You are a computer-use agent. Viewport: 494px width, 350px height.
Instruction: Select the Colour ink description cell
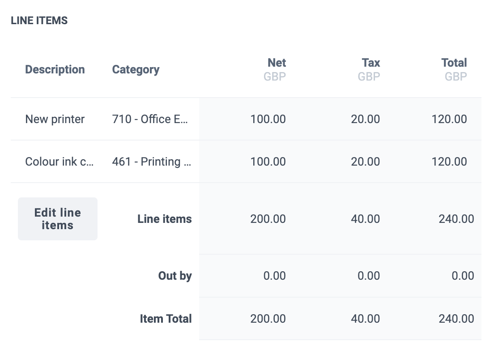click(x=59, y=162)
